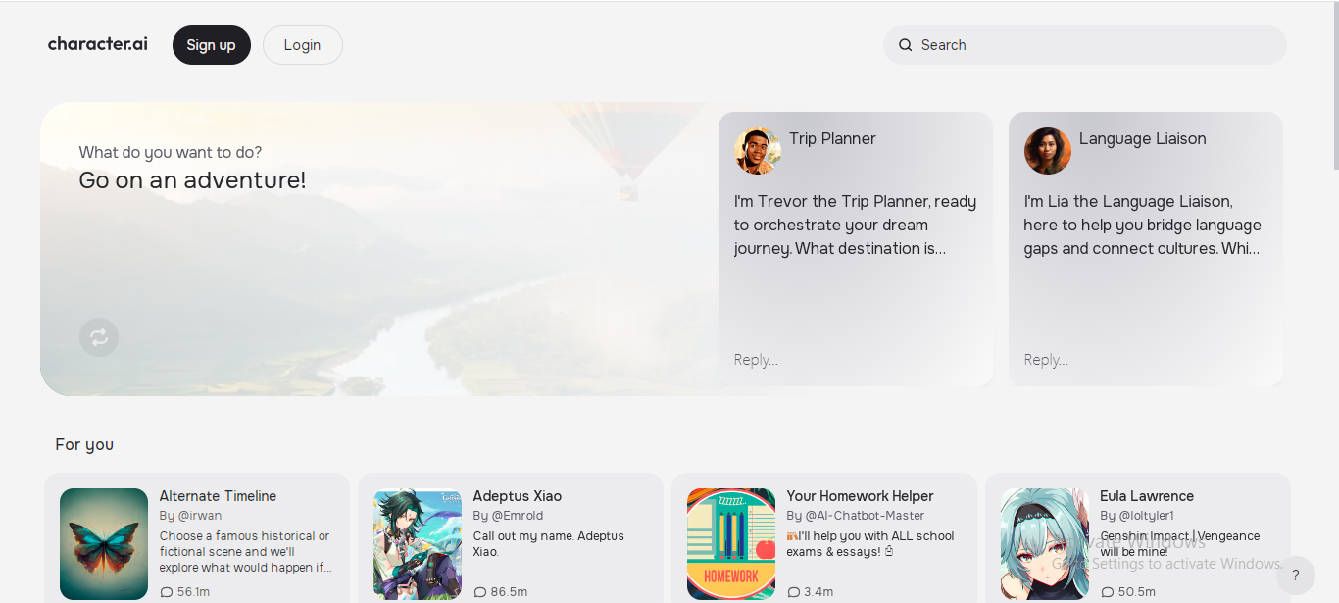
Task: Shuffle the adventure prompt with refresh icon
Action: (99, 337)
